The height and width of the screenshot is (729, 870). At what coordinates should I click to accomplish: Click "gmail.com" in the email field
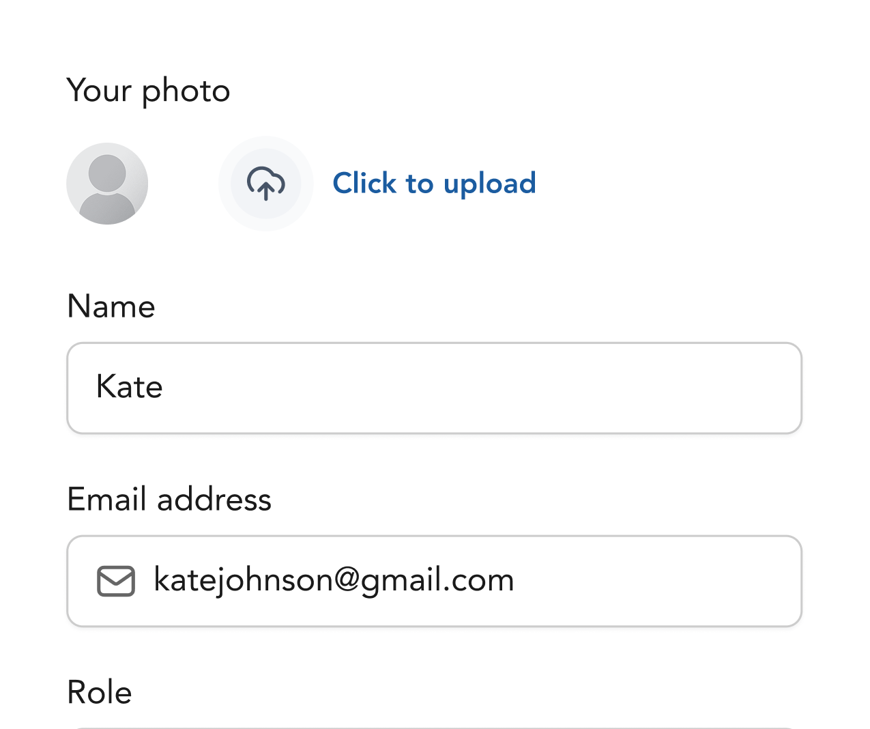click(x=437, y=580)
